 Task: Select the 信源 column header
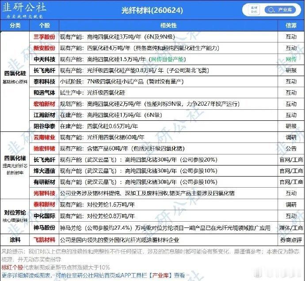291,25
